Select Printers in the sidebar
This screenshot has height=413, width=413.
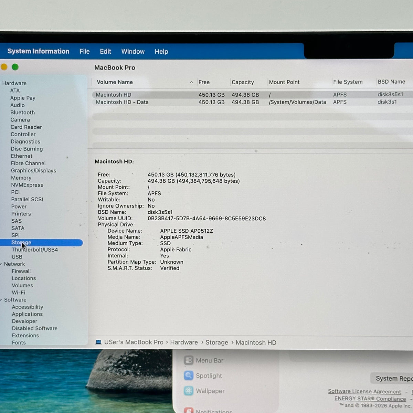click(x=21, y=214)
